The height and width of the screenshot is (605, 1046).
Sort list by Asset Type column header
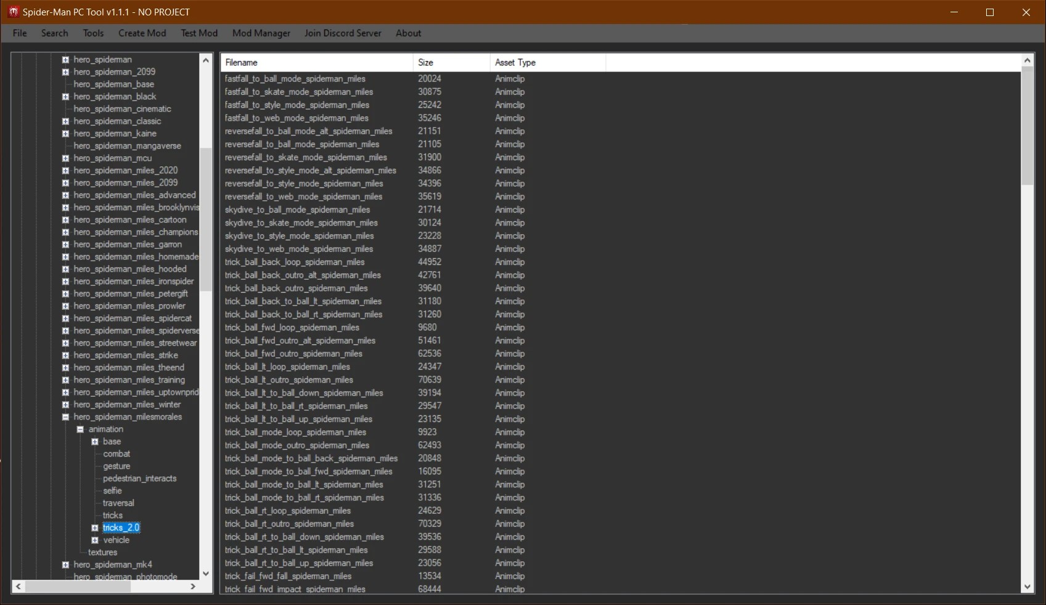pos(548,63)
